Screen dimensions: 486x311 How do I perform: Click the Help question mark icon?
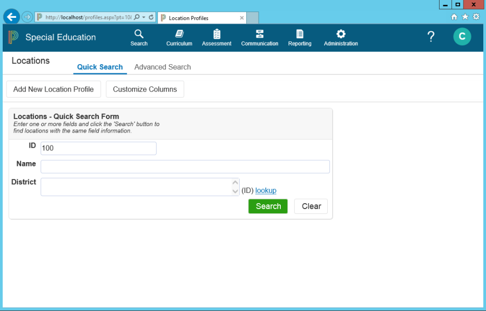pyautogui.click(x=431, y=37)
